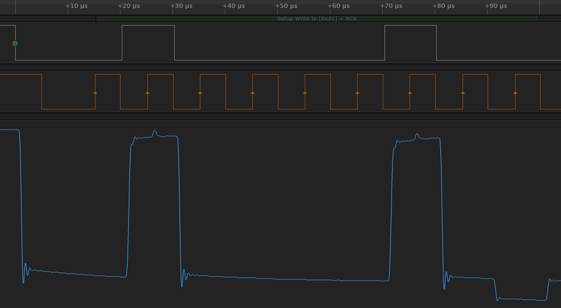The width and height of the screenshot is (561, 308).
Task: Click the +60 µs time ruler label
Action: click(339, 6)
